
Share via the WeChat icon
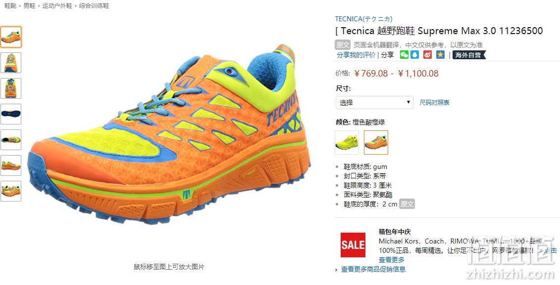click(404, 54)
